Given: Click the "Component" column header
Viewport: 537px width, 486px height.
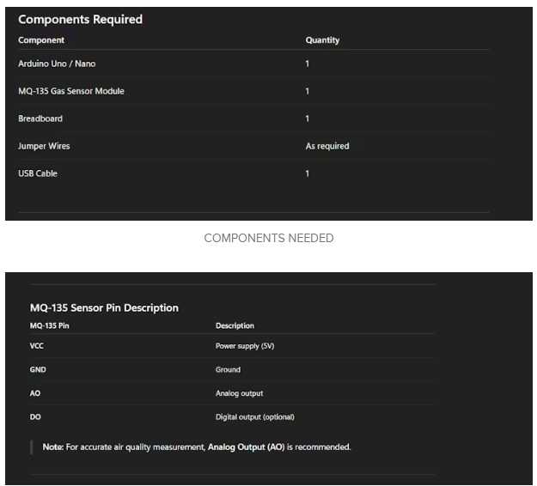Looking at the screenshot, I should tap(41, 40).
